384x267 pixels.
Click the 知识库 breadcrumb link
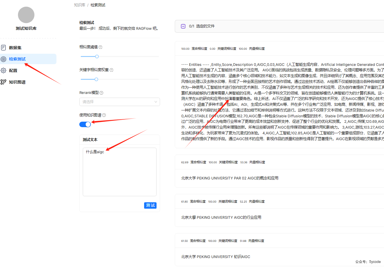pyautogui.click(x=80, y=5)
